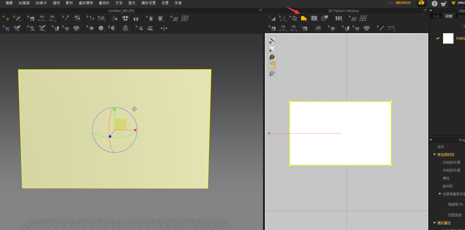Open the 手册 menu
This screenshot has height=230, width=465.
(x=178, y=3)
